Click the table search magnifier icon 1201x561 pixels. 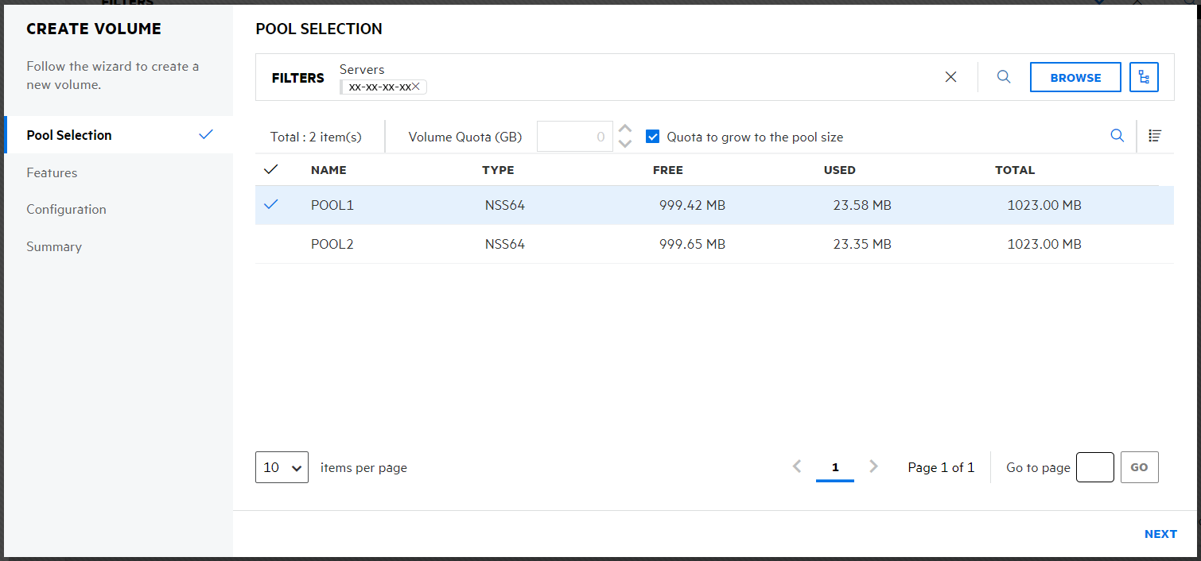click(1117, 136)
